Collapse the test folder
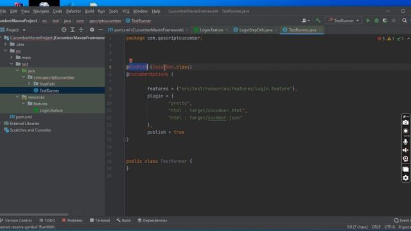The image size is (411, 231). [x=12, y=64]
